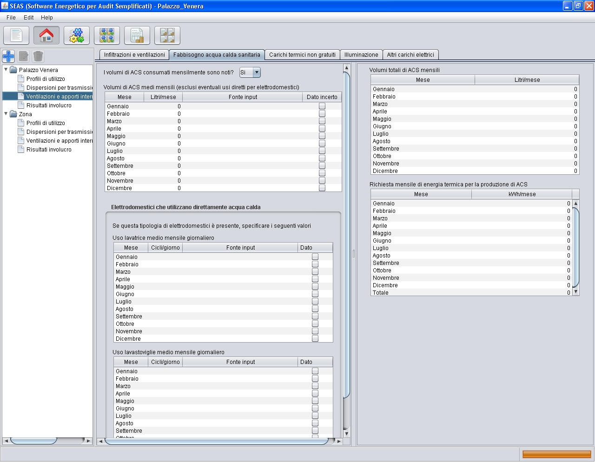Open the File menu
Image resolution: width=595 pixels, height=462 pixels.
pyautogui.click(x=11, y=18)
